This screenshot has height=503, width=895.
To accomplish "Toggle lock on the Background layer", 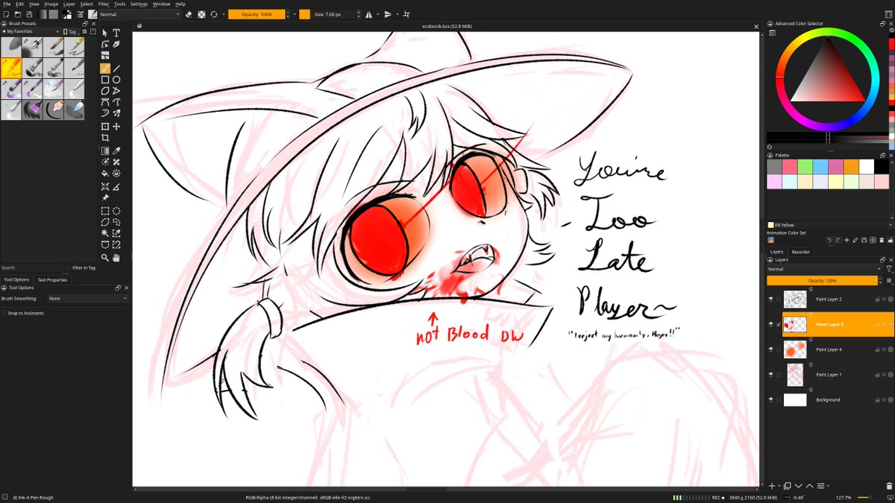I will pos(878,400).
